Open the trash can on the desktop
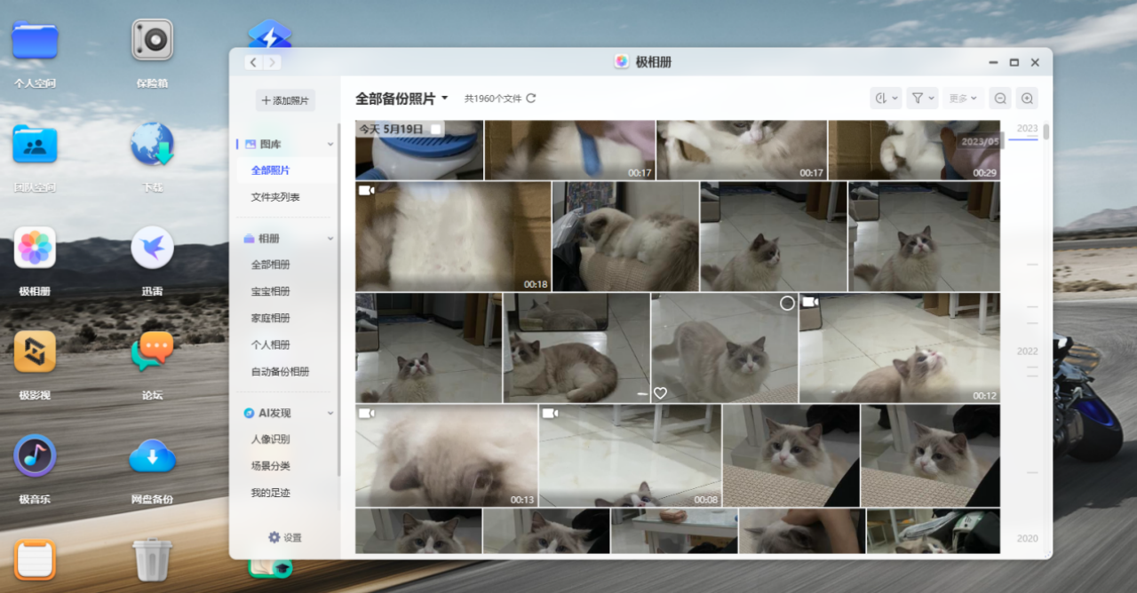 pos(152,559)
